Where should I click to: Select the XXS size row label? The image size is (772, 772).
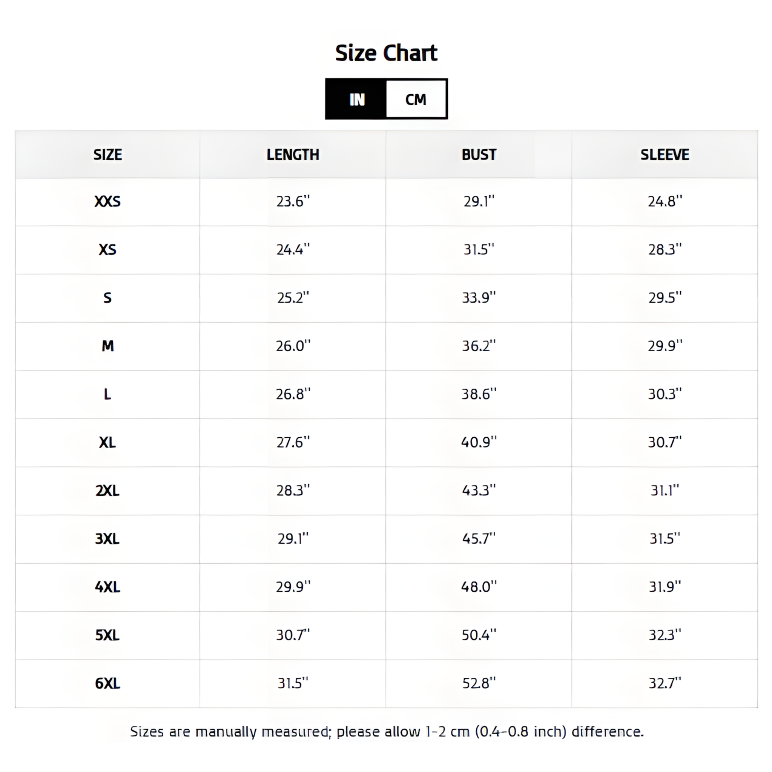pyautogui.click(x=107, y=201)
